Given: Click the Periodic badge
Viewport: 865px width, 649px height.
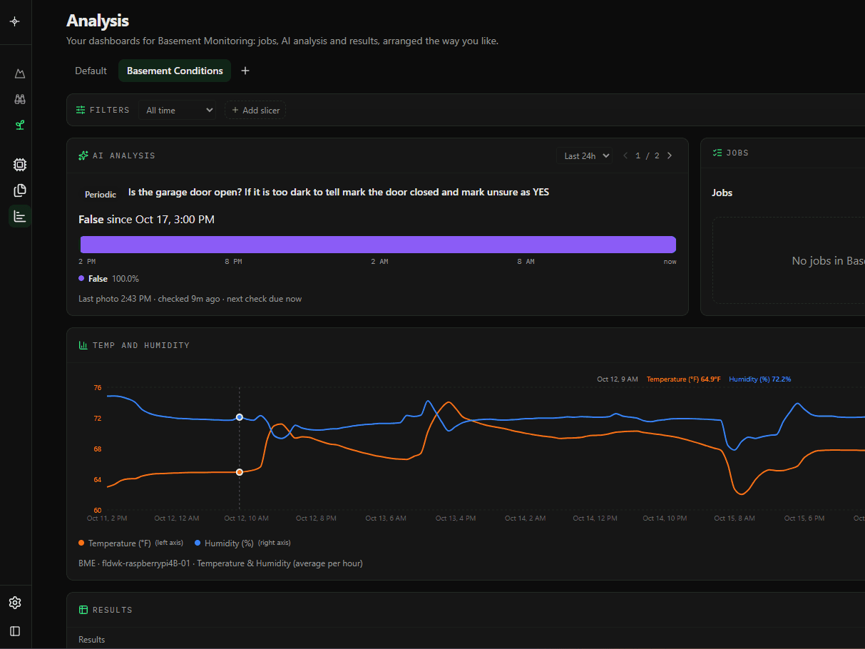Looking at the screenshot, I should click(101, 194).
